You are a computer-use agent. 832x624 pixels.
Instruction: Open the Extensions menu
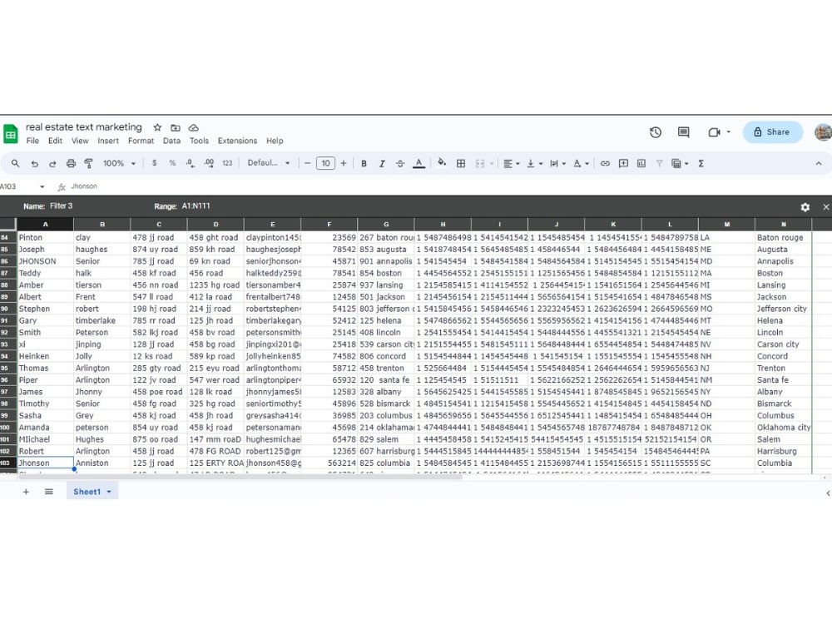pyautogui.click(x=237, y=141)
